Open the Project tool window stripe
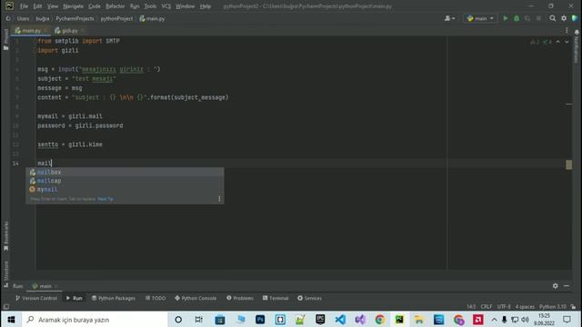582x327 pixels. click(5, 39)
